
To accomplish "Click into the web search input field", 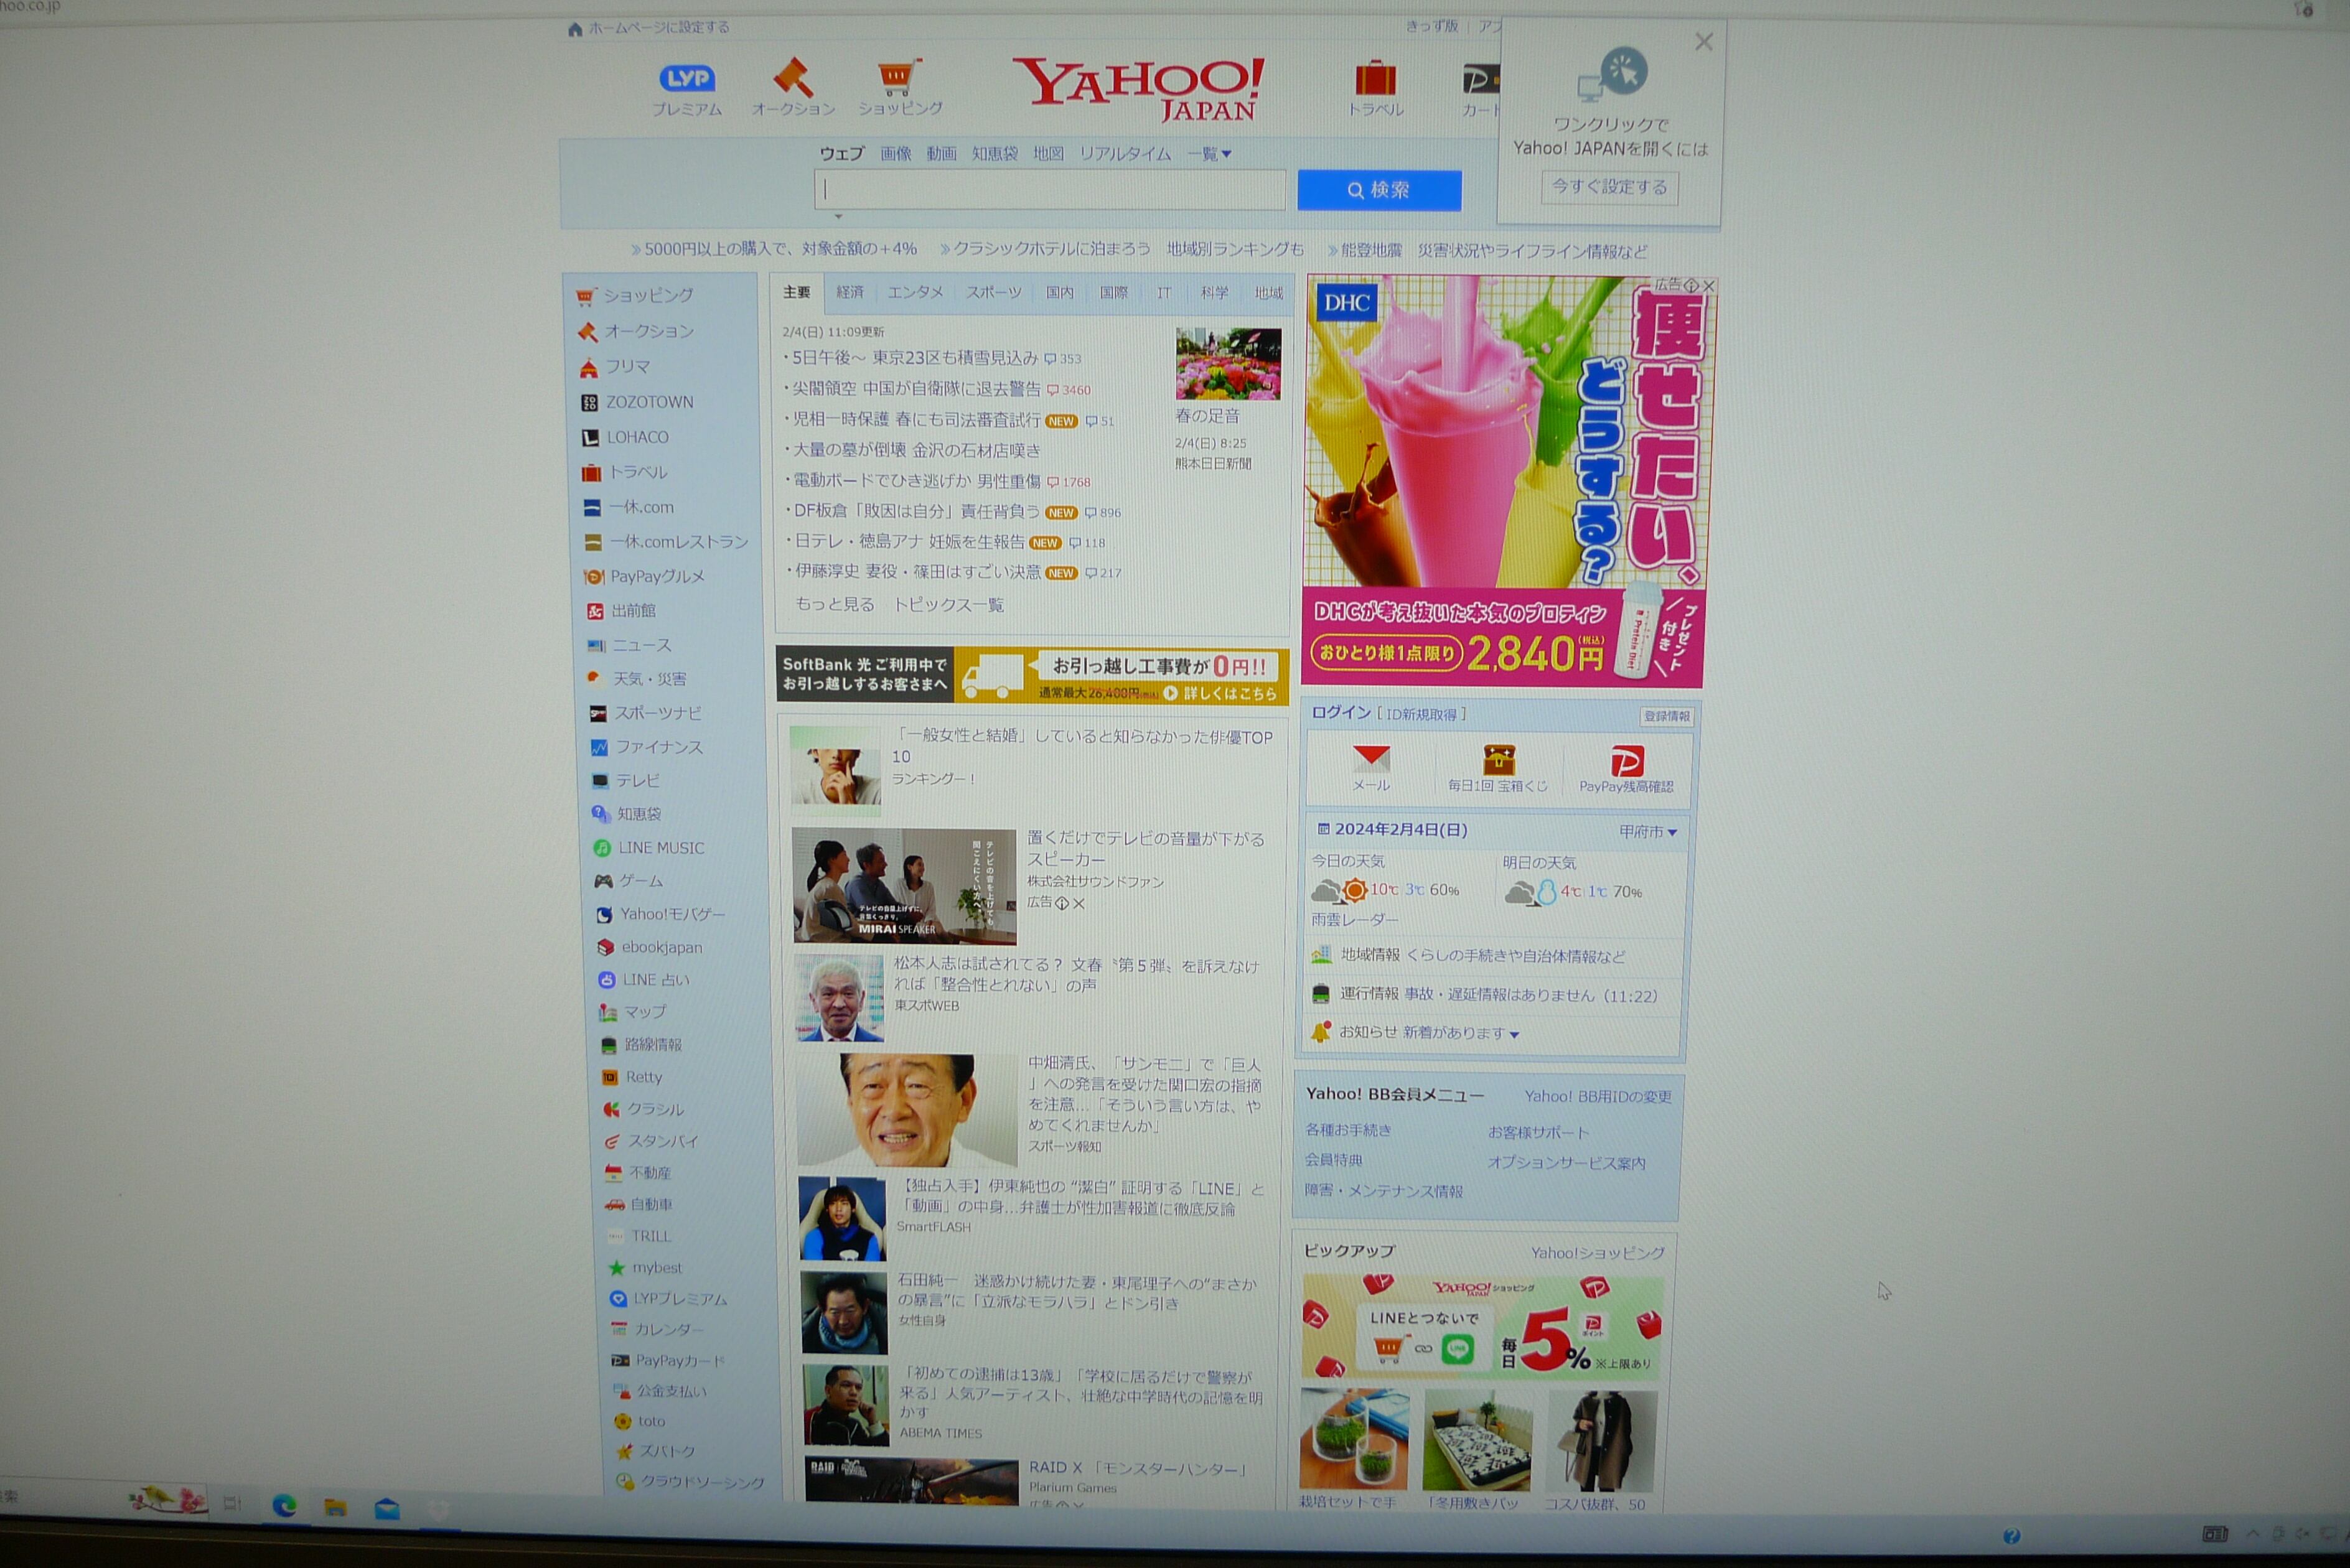I will click(1049, 190).
